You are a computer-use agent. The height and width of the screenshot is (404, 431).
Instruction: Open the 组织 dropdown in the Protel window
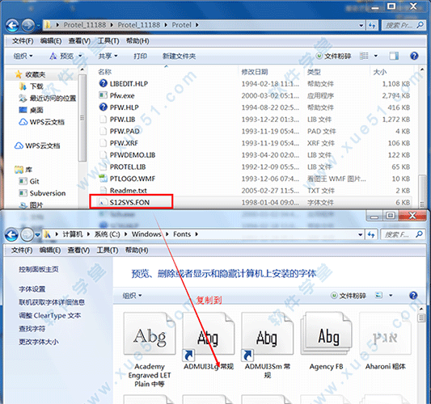coord(23,56)
